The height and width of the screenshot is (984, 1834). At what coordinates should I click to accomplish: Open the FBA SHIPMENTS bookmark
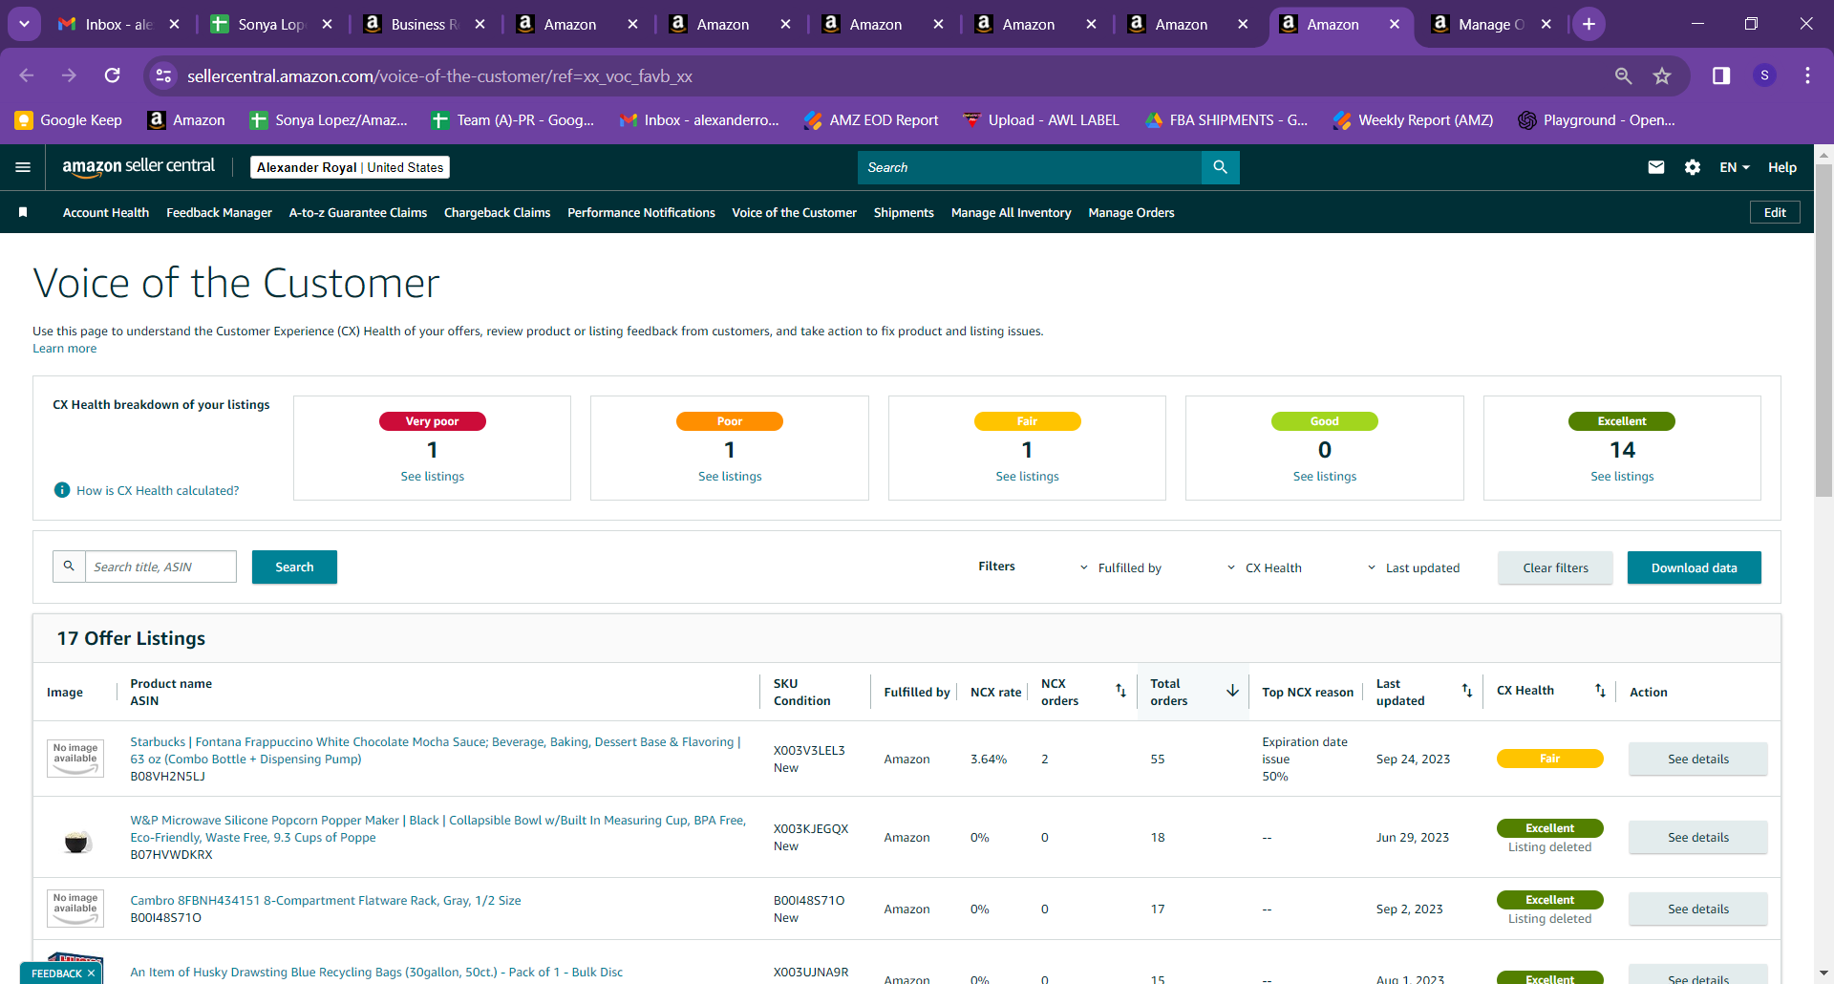(x=1226, y=120)
